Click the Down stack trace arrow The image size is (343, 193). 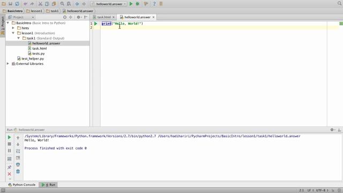click(x=18, y=144)
